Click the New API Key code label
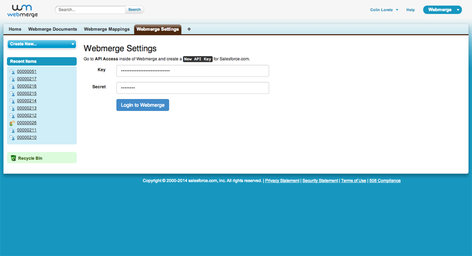Viewport: 472px width, 256px height. coord(198,59)
